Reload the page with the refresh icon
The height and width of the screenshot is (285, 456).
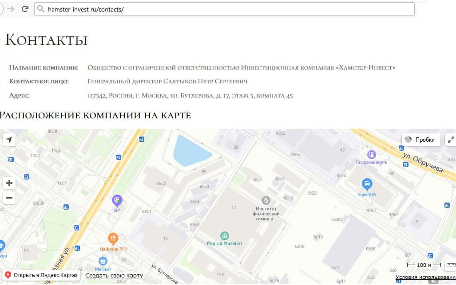click(x=25, y=9)
